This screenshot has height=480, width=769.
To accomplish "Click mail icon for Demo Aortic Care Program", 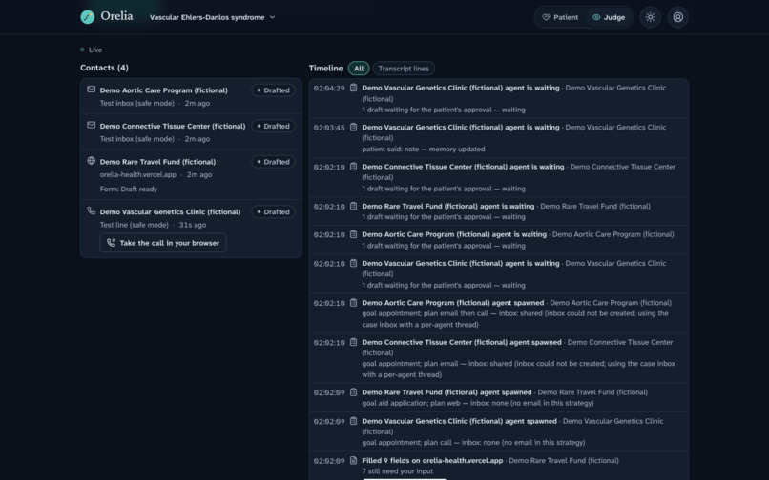I will click(x=92, y=90).
